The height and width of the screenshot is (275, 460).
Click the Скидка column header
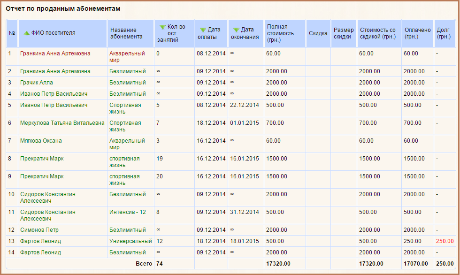318,33
